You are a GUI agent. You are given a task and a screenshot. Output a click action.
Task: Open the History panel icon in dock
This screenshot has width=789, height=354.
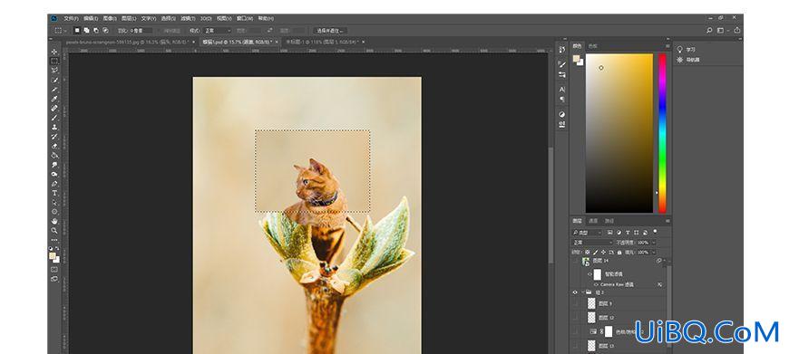click(x=562, y=49)
